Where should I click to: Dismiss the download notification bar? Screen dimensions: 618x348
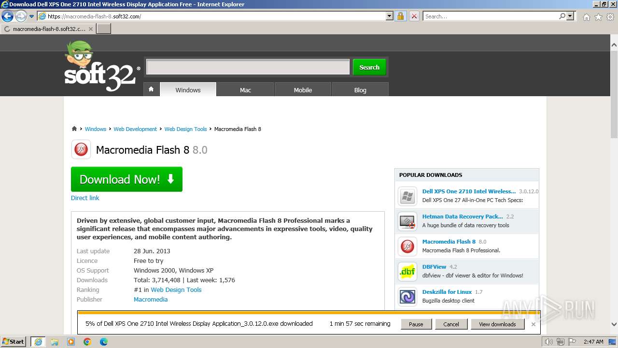tap(533, 324)
